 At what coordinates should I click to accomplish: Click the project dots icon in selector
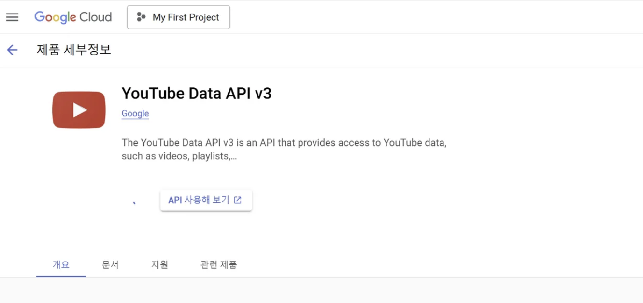(x=141, y=17)
